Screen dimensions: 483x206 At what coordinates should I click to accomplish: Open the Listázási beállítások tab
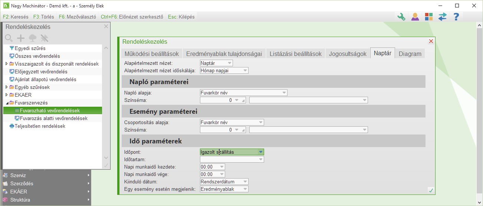click(296, 53)
